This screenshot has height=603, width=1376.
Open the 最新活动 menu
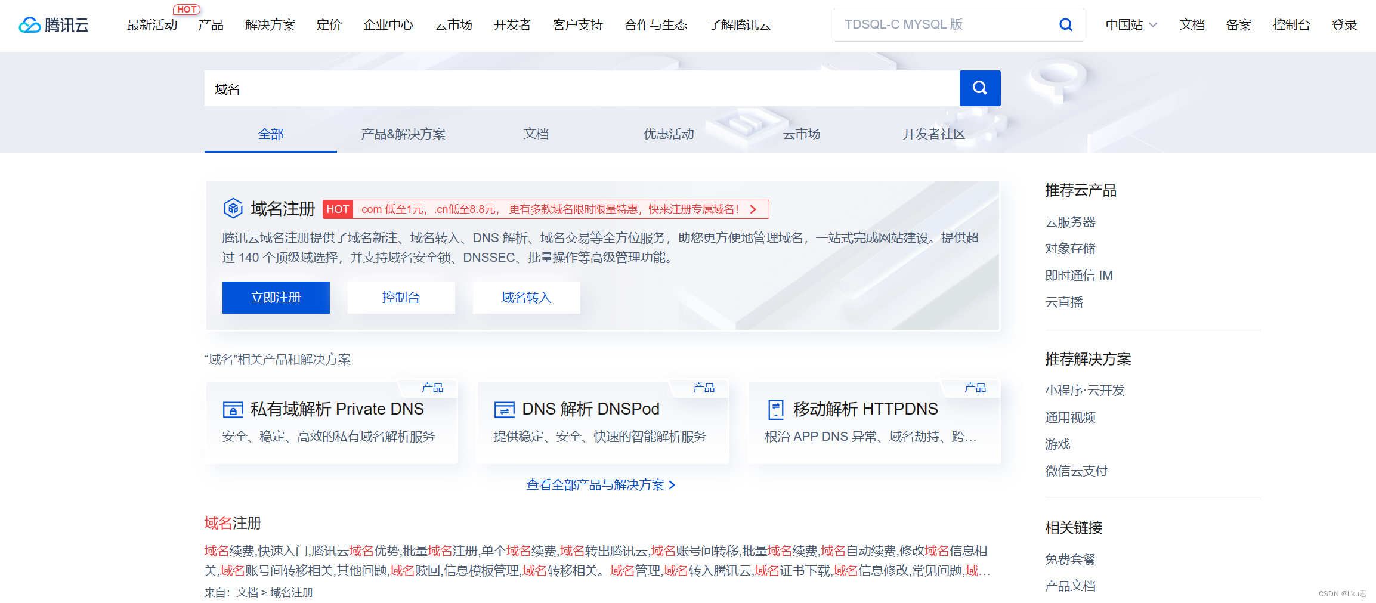click(152, 25)
